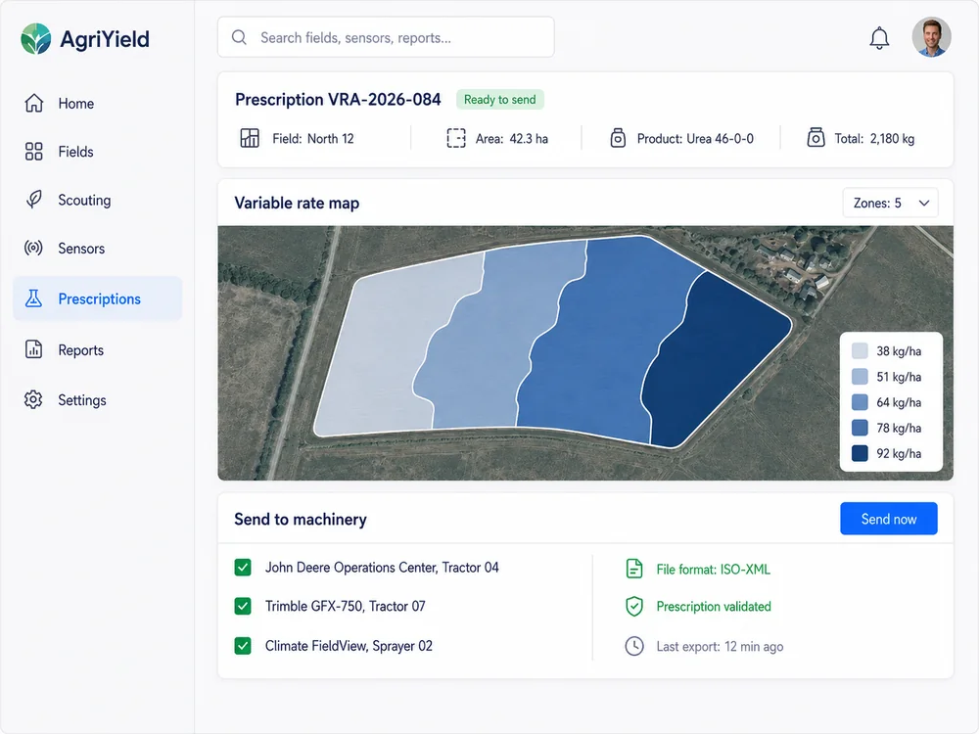Open Reports page
The width and height of the screenshot is (979, 734).
[x=97, y=349]
